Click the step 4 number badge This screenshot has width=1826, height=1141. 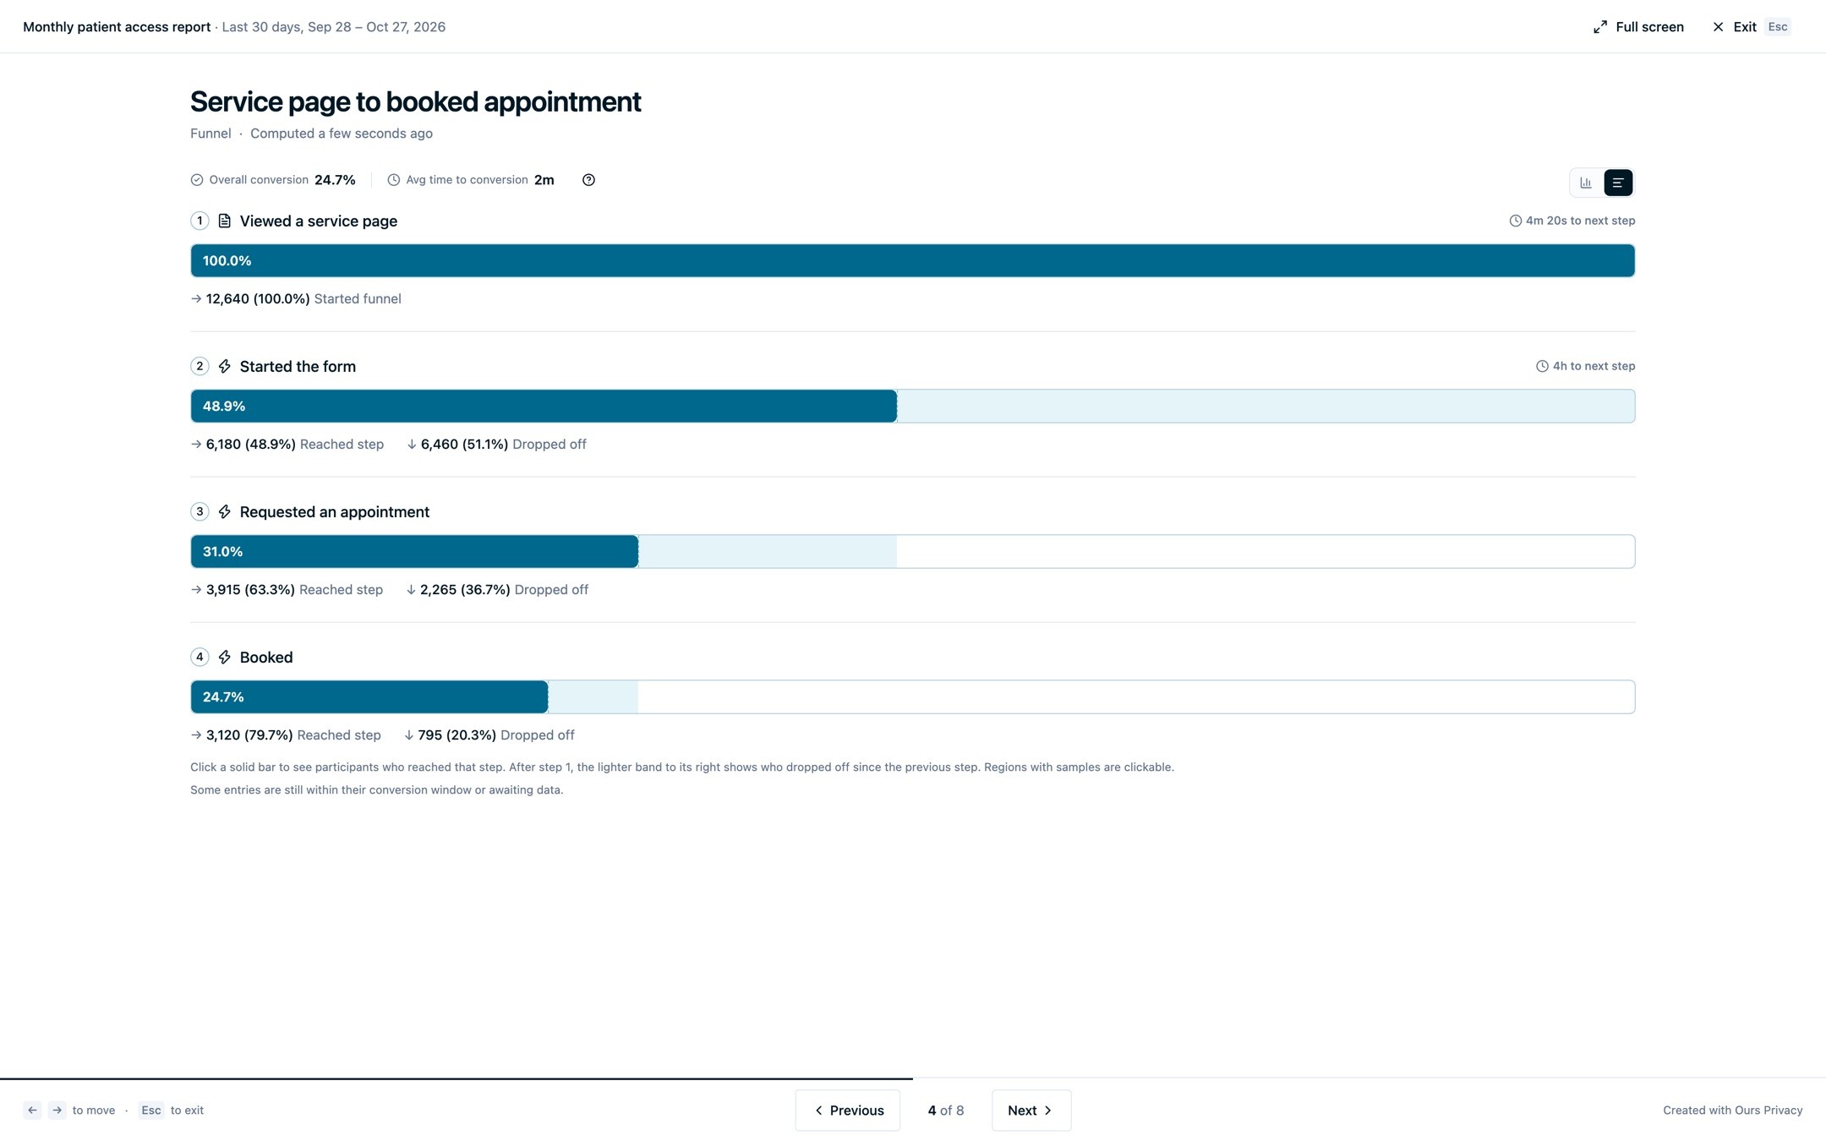click(200, 657)
